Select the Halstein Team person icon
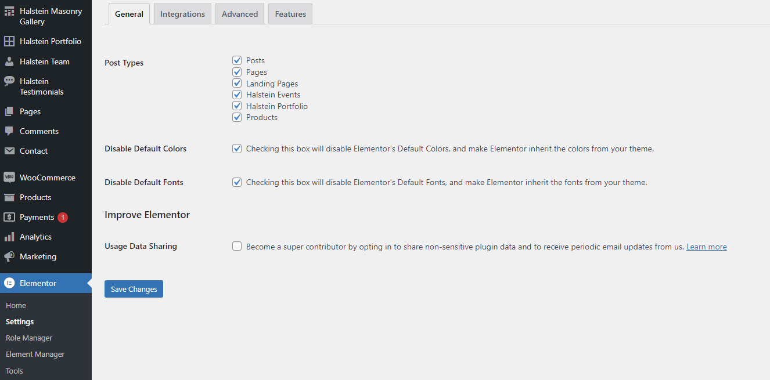 [9, 61]
